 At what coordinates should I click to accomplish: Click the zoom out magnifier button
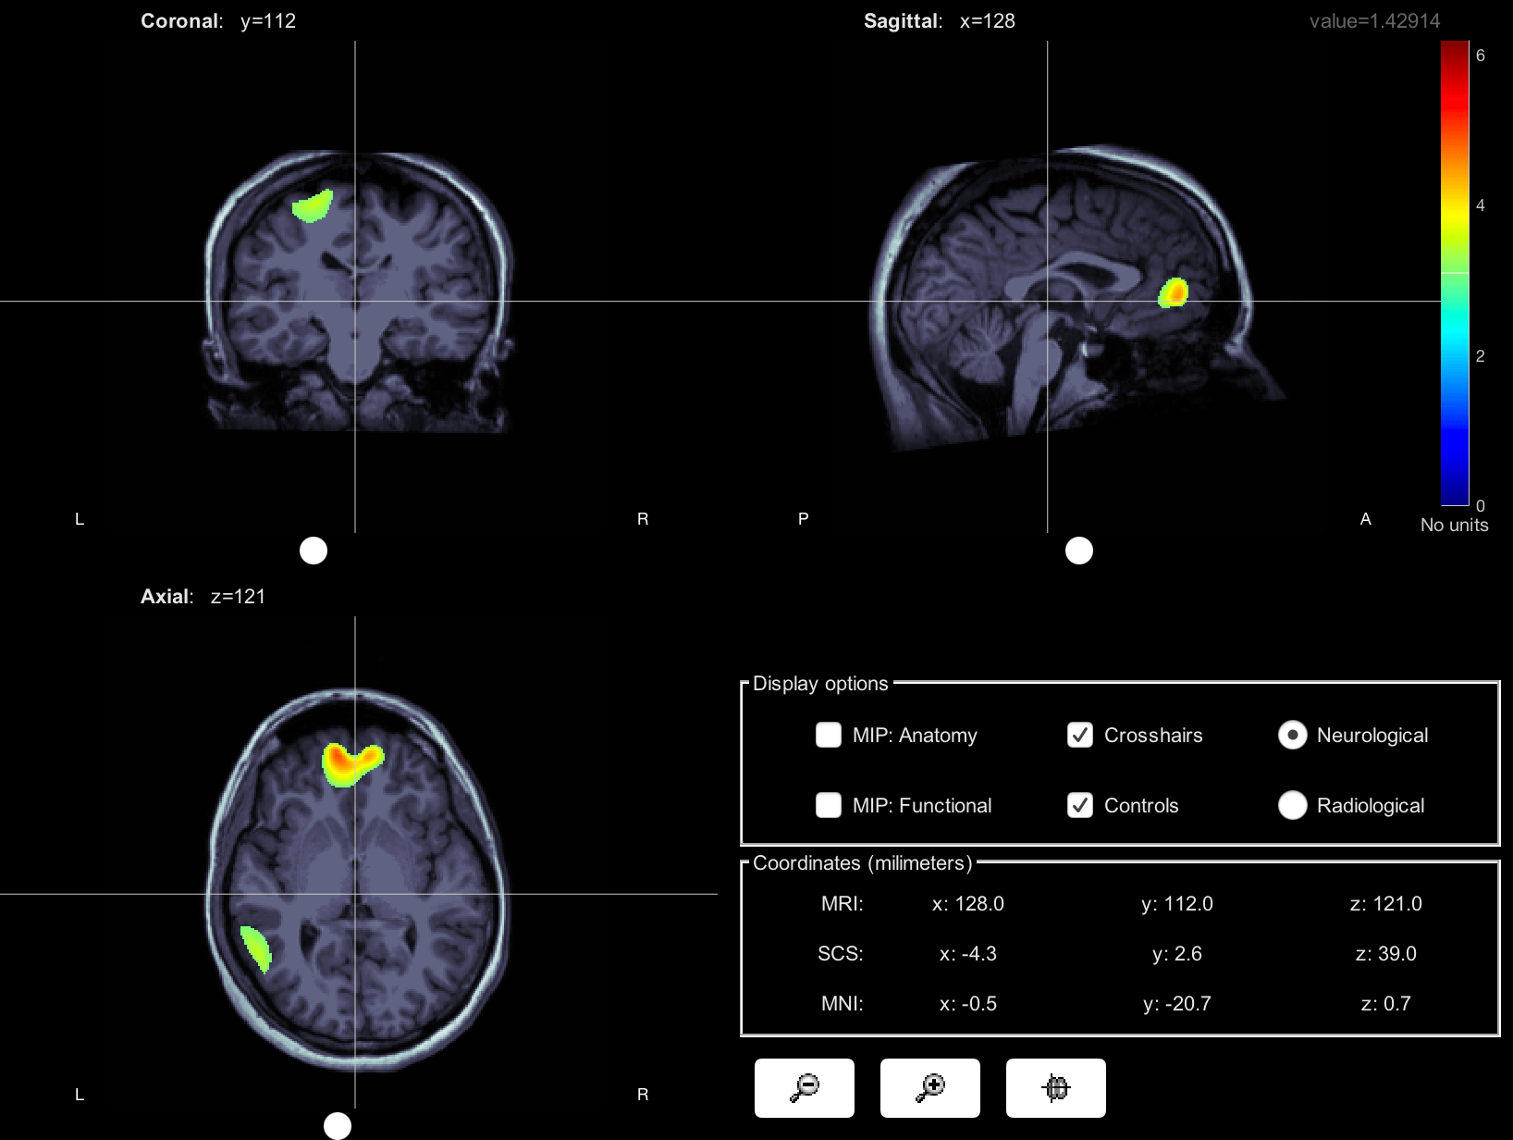pos(805,1088)
